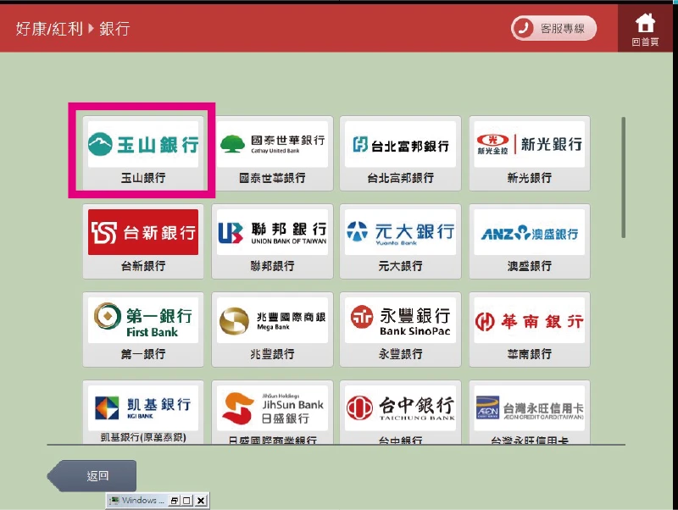Image resolution: width=678 pixels, height=510 pixels.
Task: Click the 返回 back button
Action: [92, 476]
